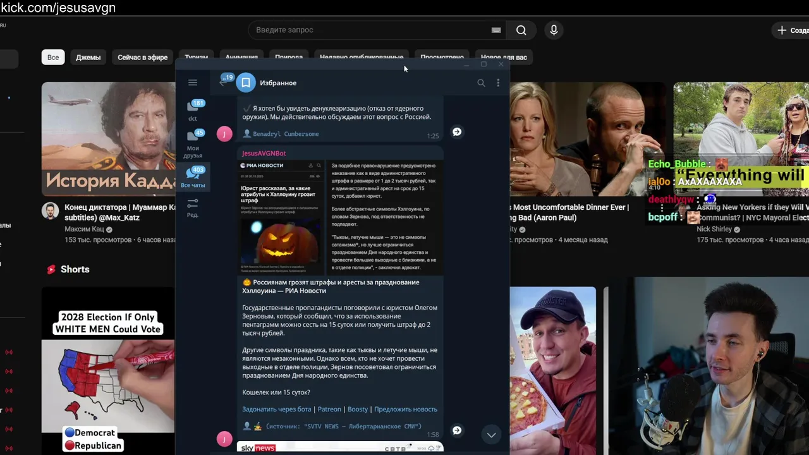Viewport: 809px width, 455px height.
Task: Select Джемы filter chip
Action: pyautogui.click(x=88, y=57)
